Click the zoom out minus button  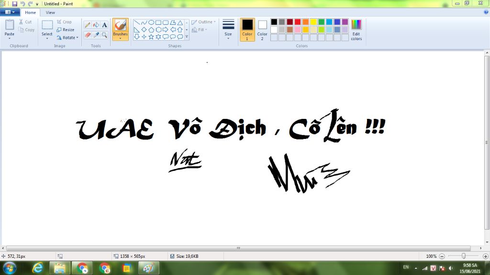tap(442, 256)
